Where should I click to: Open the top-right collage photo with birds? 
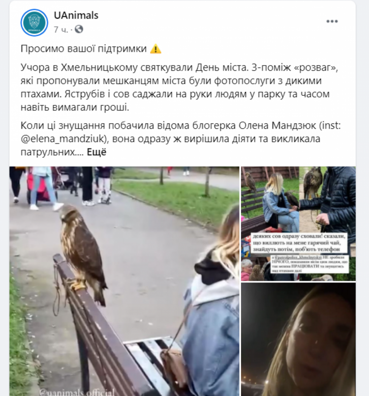click(298, 224)
